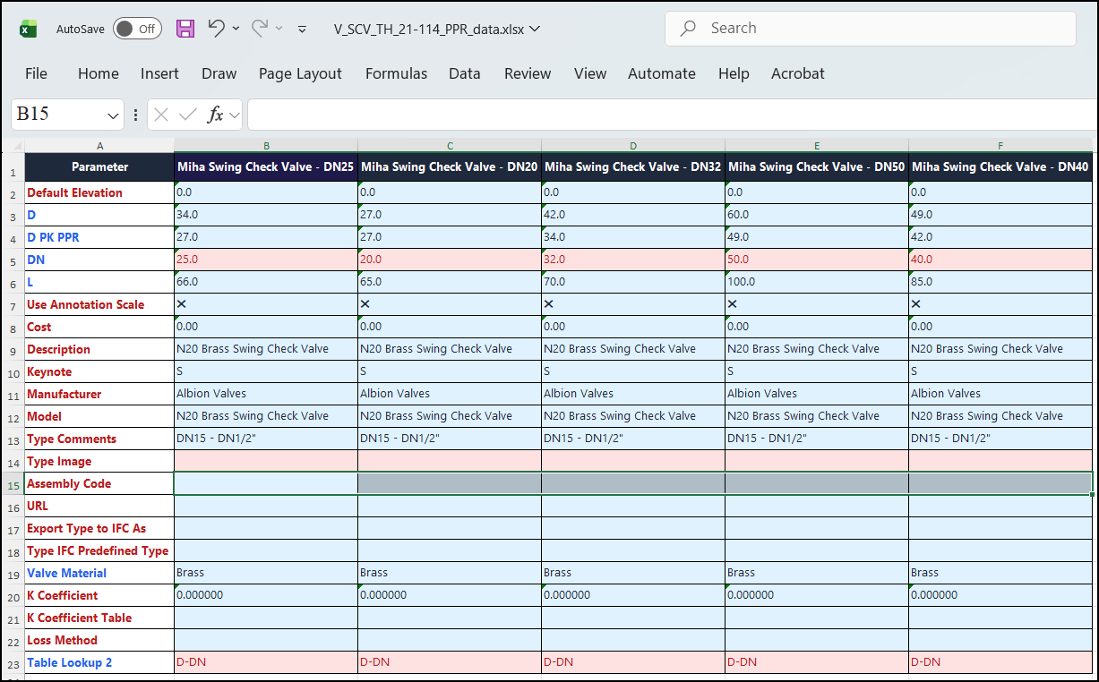Open the file name dropdown in title bar
The image size is (1099, 682).
coord(535,29)
